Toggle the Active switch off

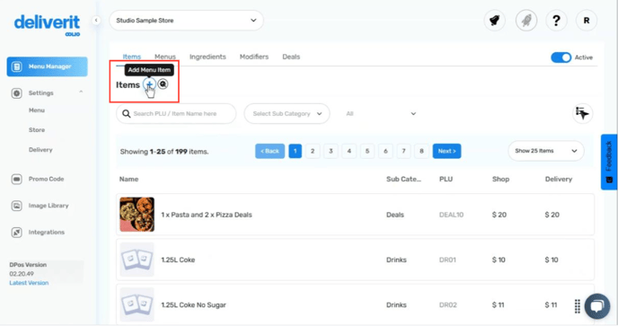561,57
